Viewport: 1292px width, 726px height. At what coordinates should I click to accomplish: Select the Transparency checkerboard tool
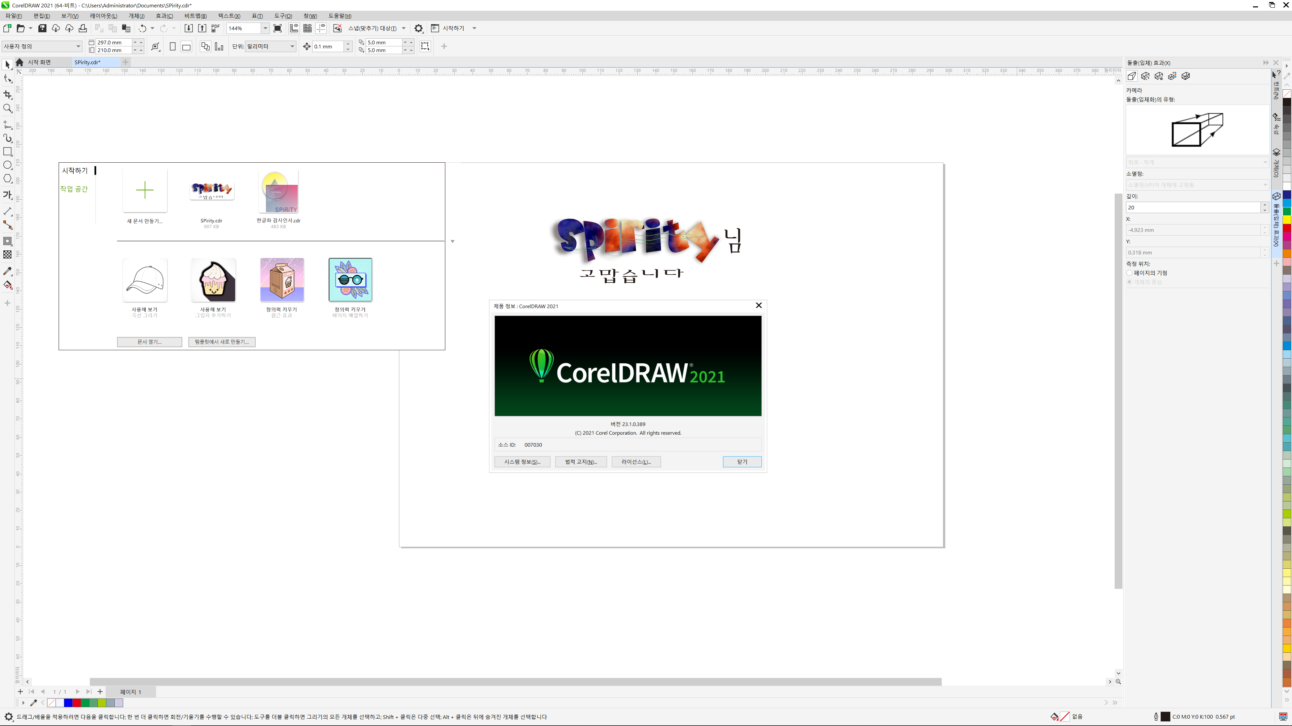pos(7,254)
